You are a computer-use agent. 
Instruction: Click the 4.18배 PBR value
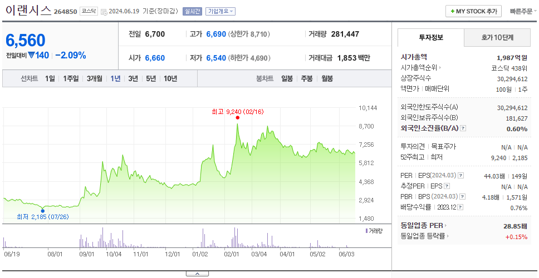490,197
